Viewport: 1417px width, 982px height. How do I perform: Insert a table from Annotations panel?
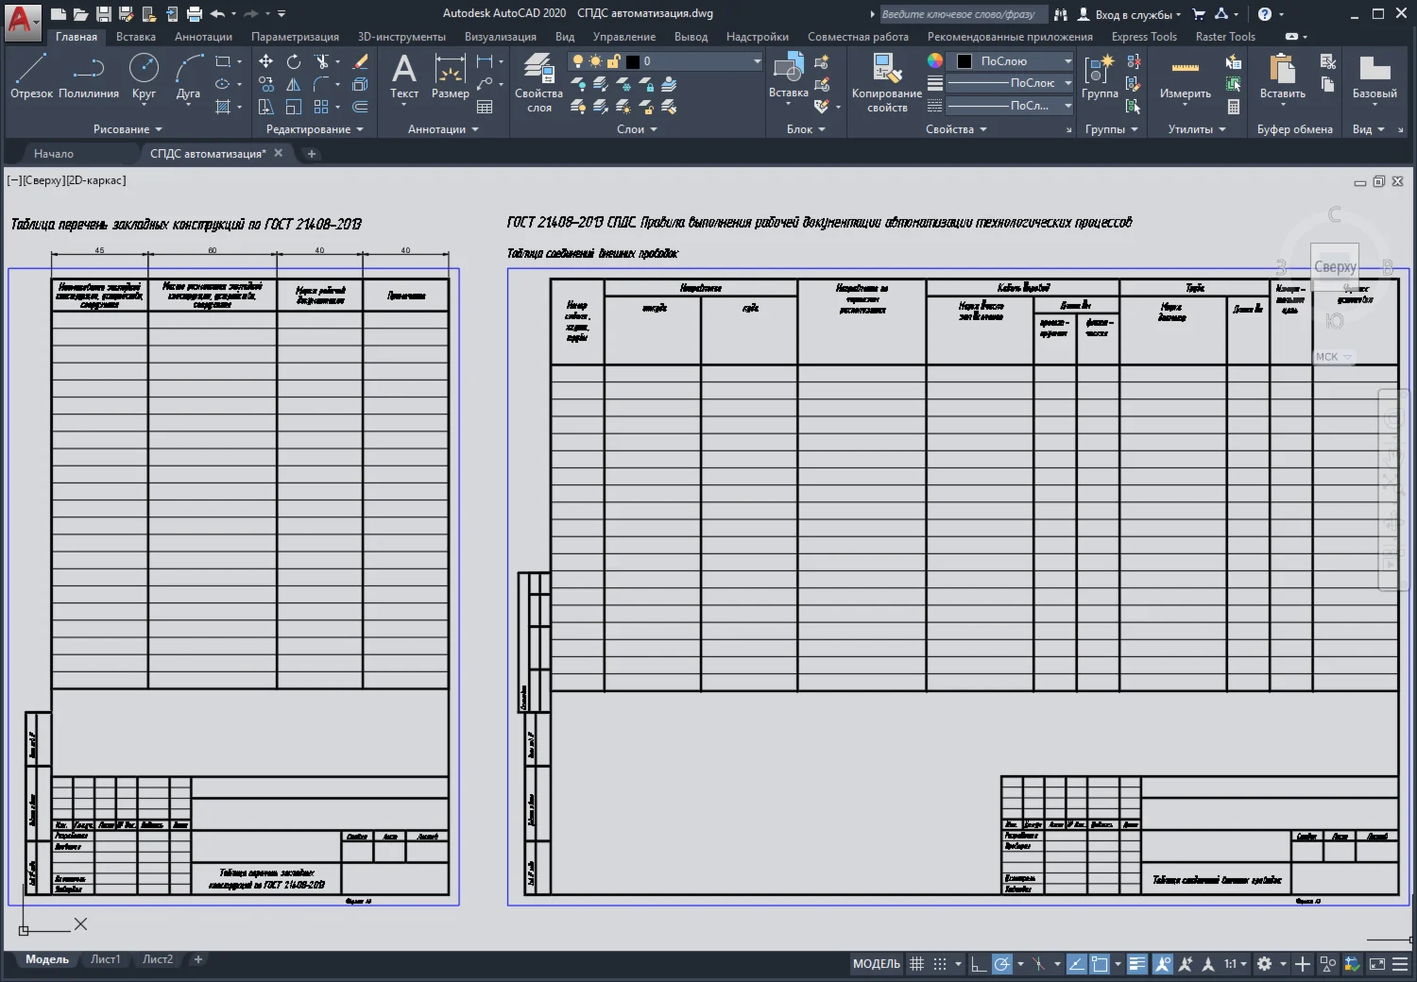pos(485,107)
